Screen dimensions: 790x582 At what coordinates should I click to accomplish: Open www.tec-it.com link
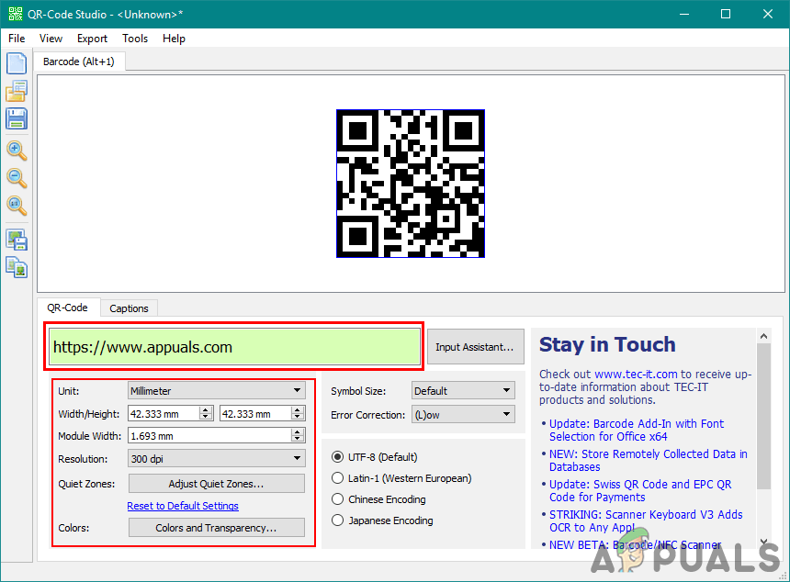(x=636, y=374)
